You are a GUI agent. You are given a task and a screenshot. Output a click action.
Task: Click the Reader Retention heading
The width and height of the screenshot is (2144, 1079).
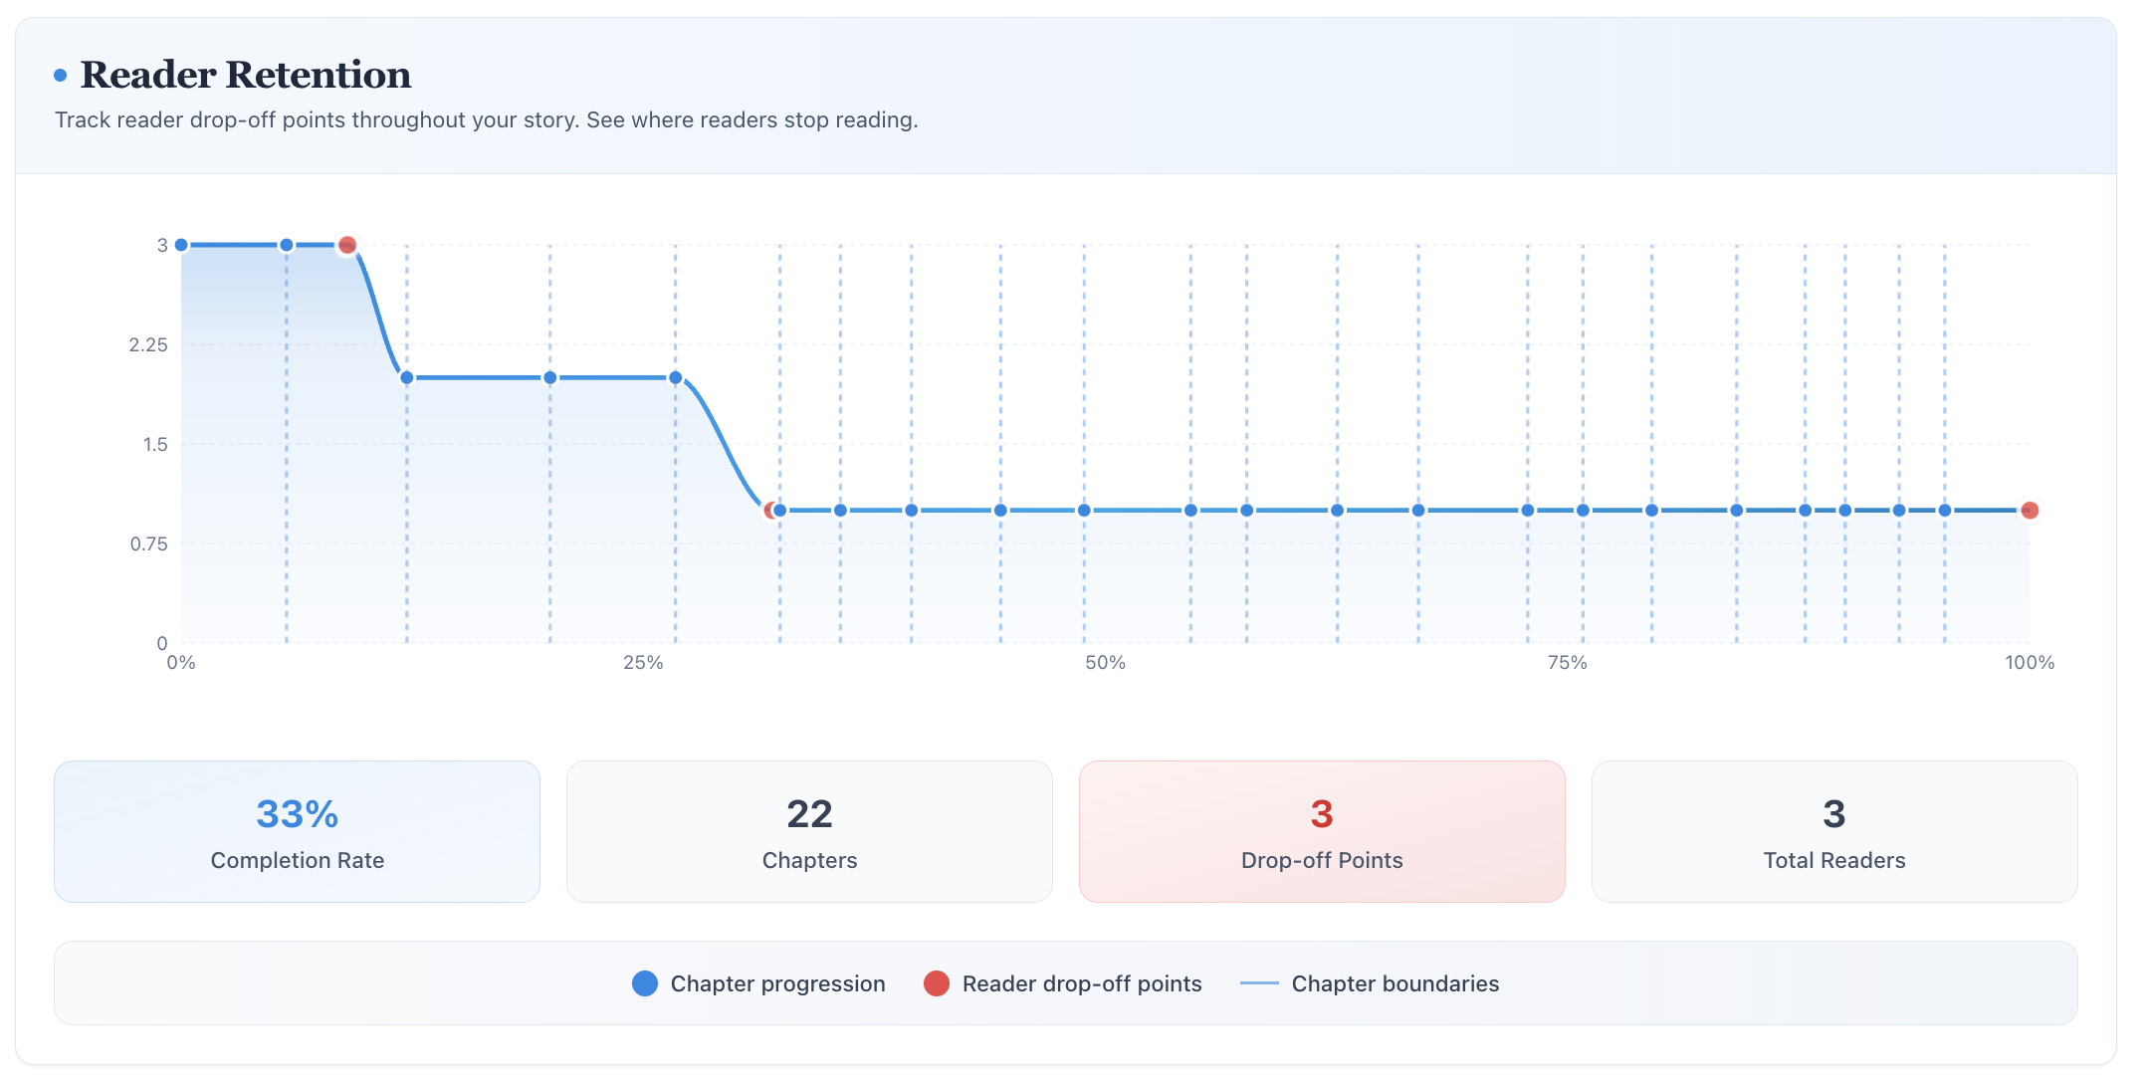click(245, 76)
